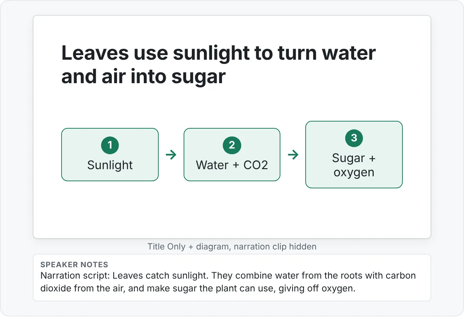The width and height of the screenshot is (464, 317).
Task: Select arrow pointing to Sugar + oxygen box
Action: point(293,155)
